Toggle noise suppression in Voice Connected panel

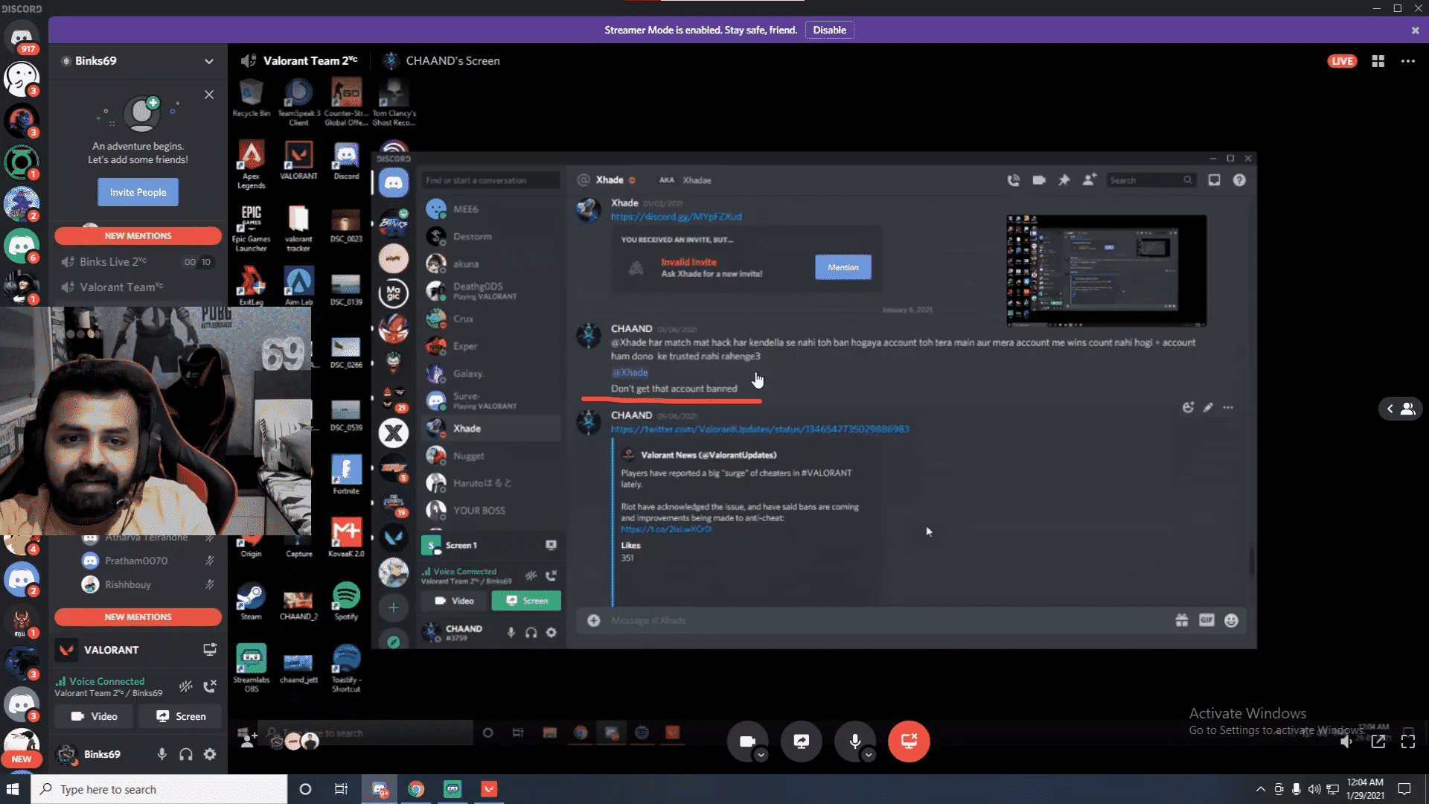coord(186,686)
